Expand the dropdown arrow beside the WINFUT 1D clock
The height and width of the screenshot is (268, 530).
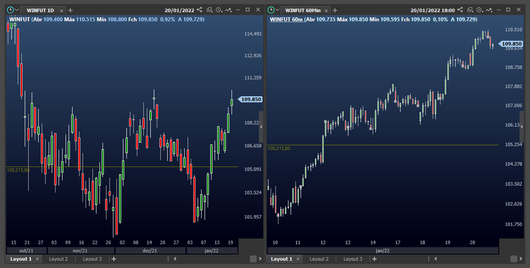click(17, 10)
